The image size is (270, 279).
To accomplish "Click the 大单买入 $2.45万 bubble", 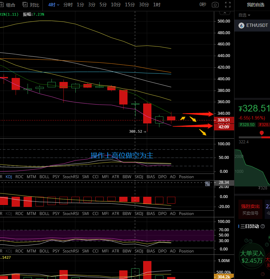I will pyautogui.click(x=252, y=256).
